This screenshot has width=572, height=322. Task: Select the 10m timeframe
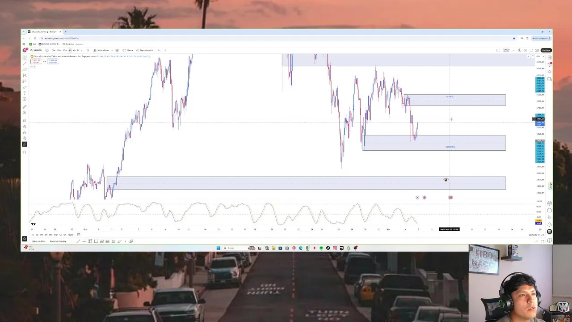tap(59, 50)
